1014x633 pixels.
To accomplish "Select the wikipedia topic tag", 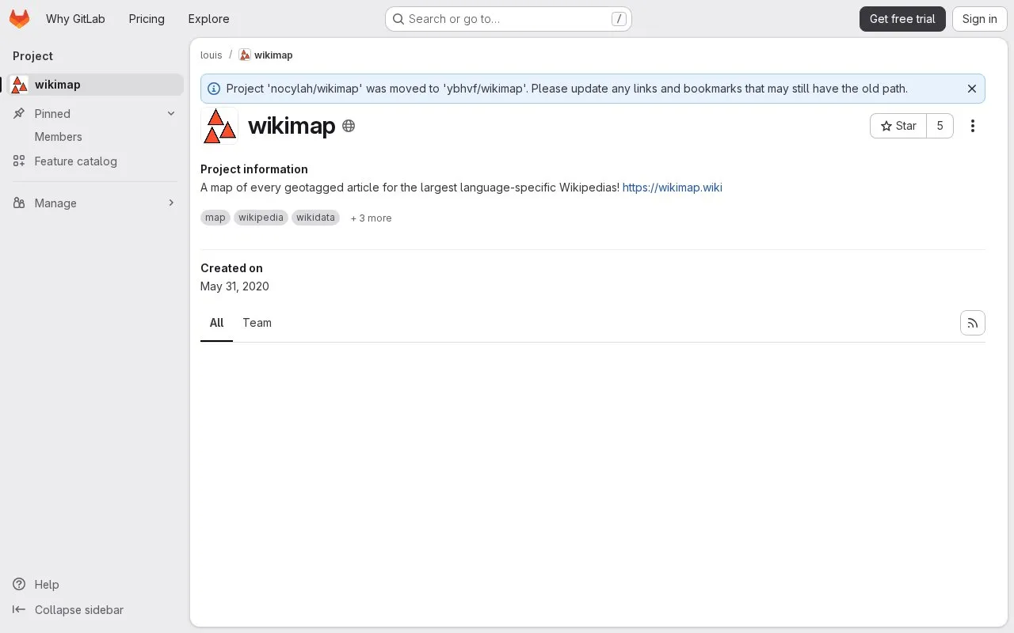I will (261, 218).
